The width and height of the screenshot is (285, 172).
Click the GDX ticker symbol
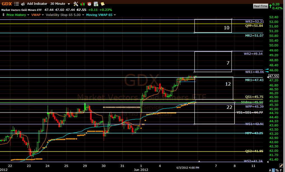click(7, 4)
